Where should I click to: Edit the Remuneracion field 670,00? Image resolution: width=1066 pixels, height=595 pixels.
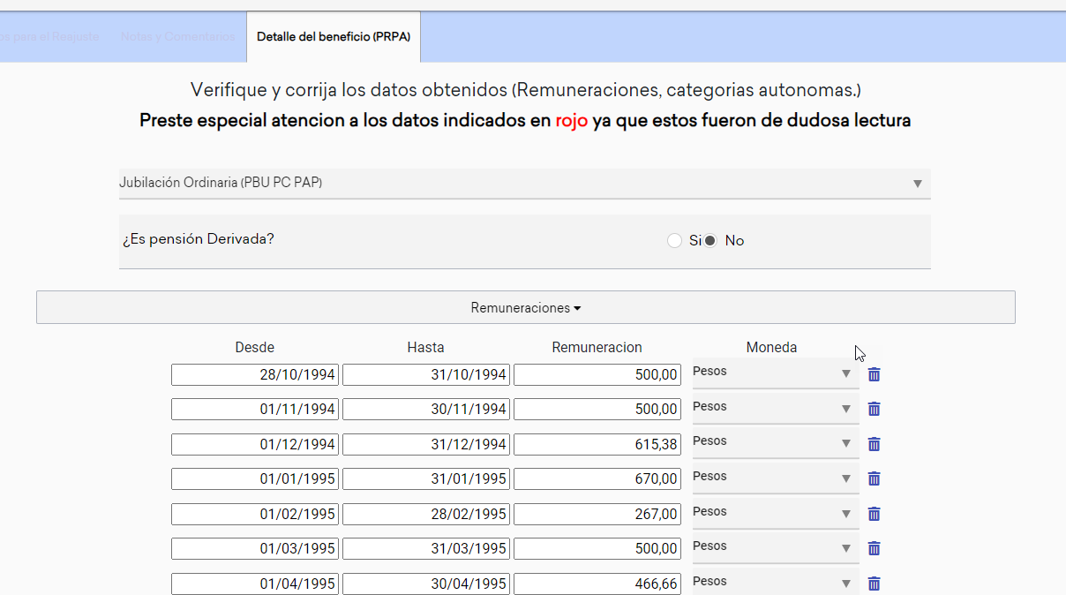pyautogui.click(x=597, y=478)
